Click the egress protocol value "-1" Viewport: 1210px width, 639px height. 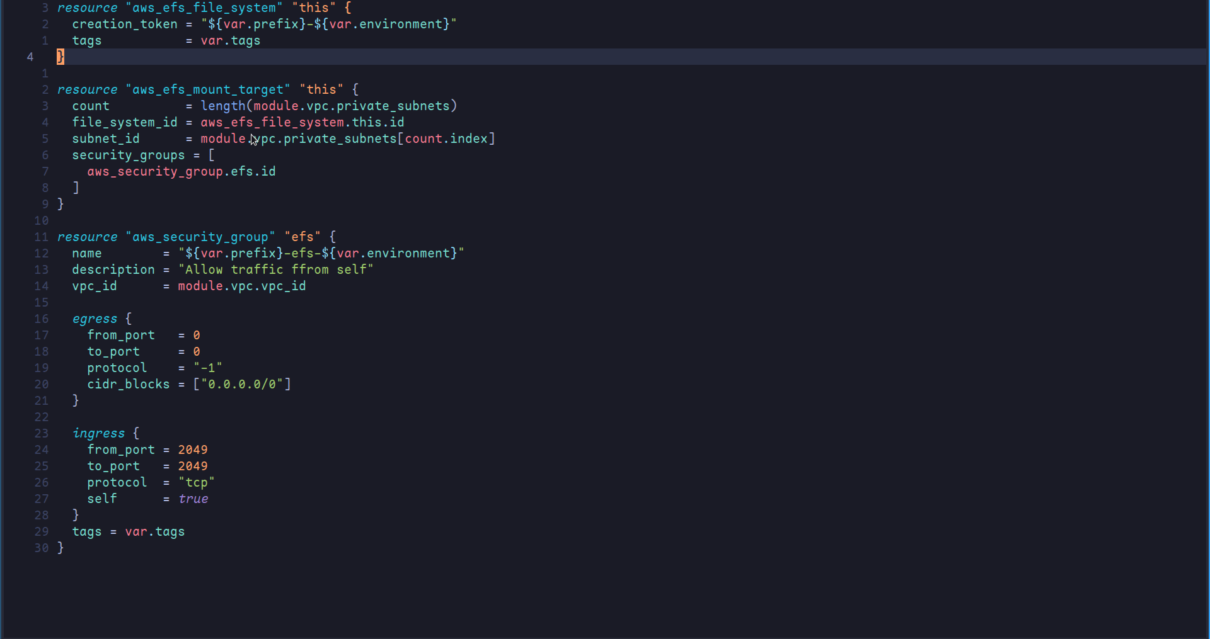click(208, 368)
